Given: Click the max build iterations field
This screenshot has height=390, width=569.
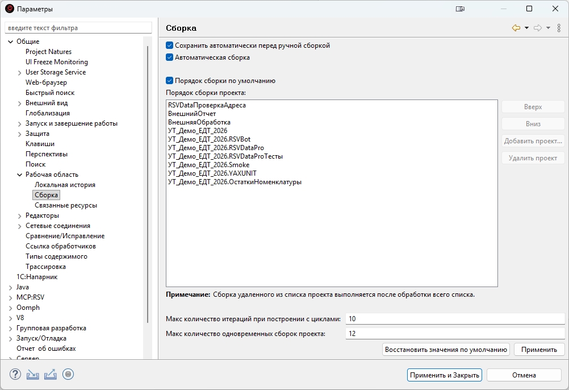Looking at the screenshot, I should pos(455,319).
